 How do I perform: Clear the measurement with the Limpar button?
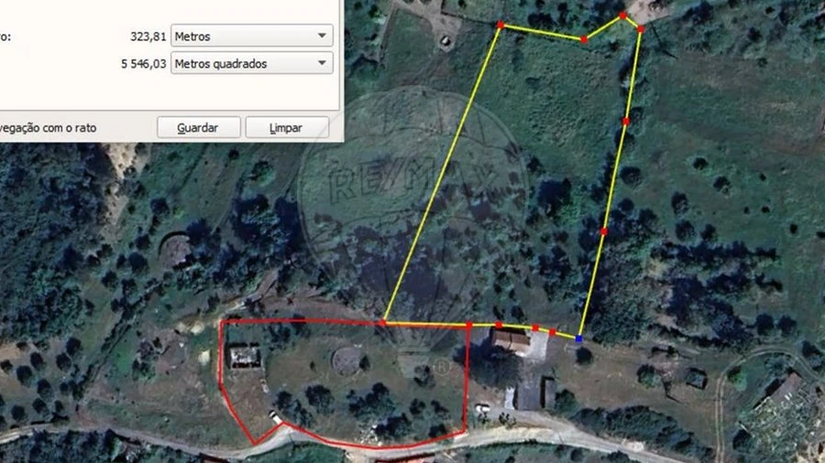[x=287, y=127]
